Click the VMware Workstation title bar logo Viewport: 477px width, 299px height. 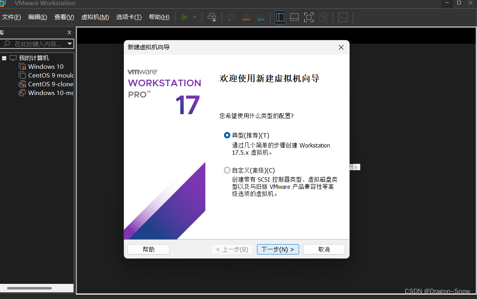tap(3, 3)
